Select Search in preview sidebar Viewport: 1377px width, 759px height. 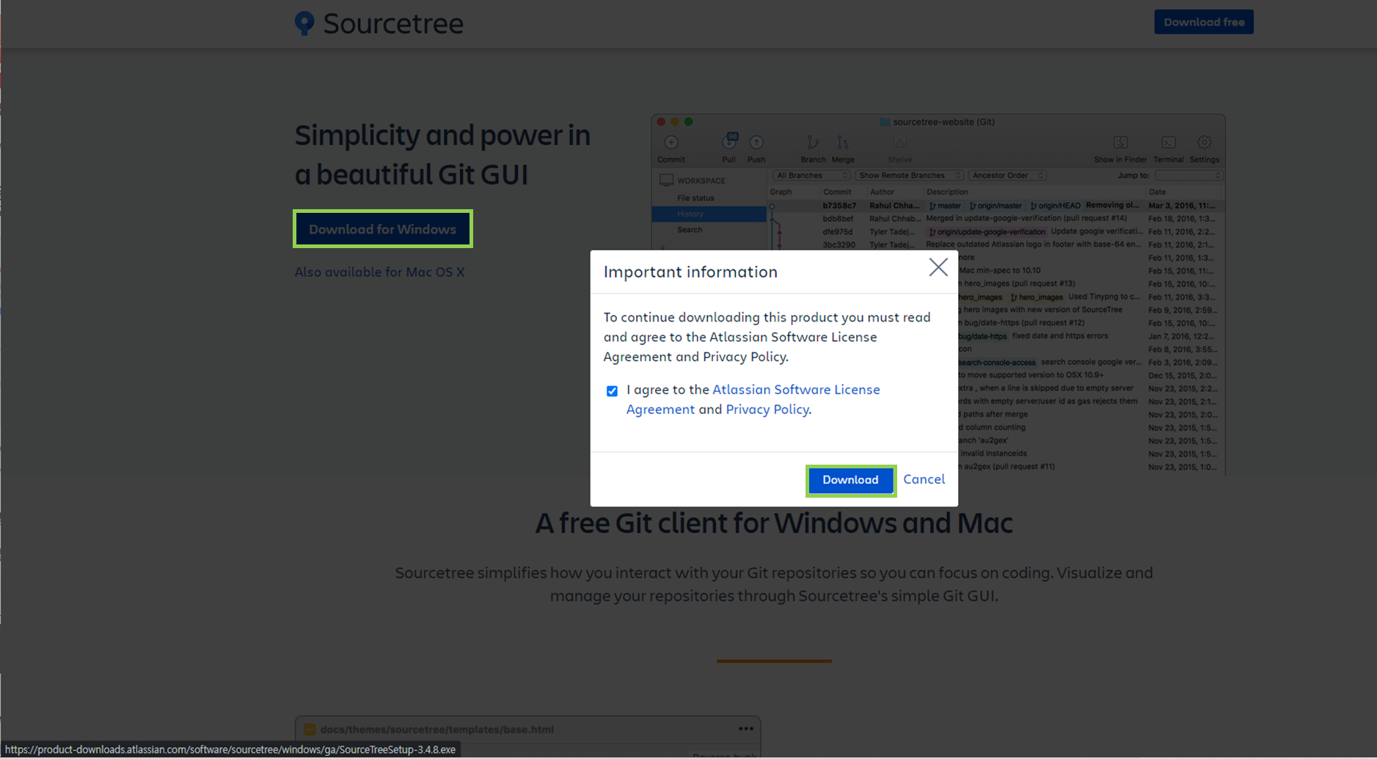[x=690, y=230]
